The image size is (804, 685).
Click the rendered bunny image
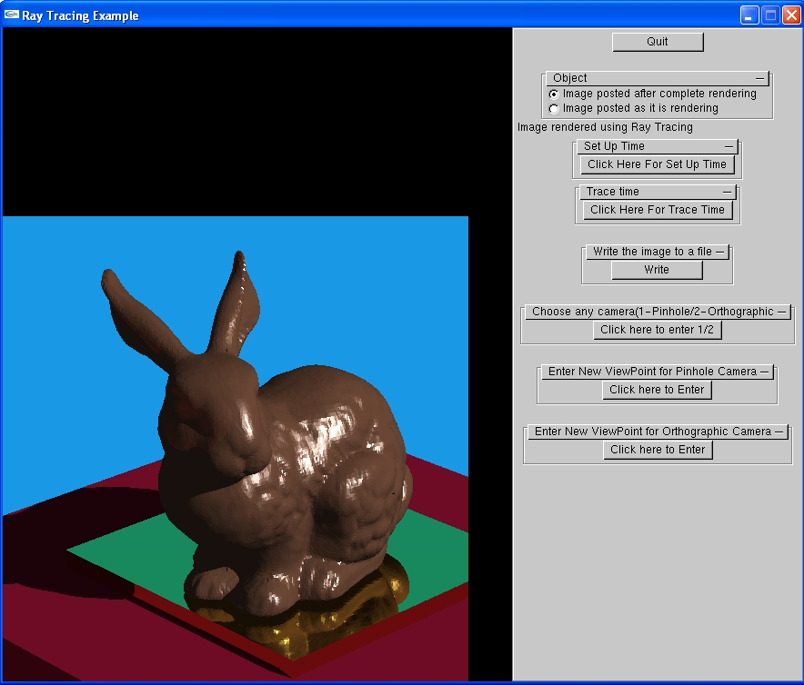236,448
